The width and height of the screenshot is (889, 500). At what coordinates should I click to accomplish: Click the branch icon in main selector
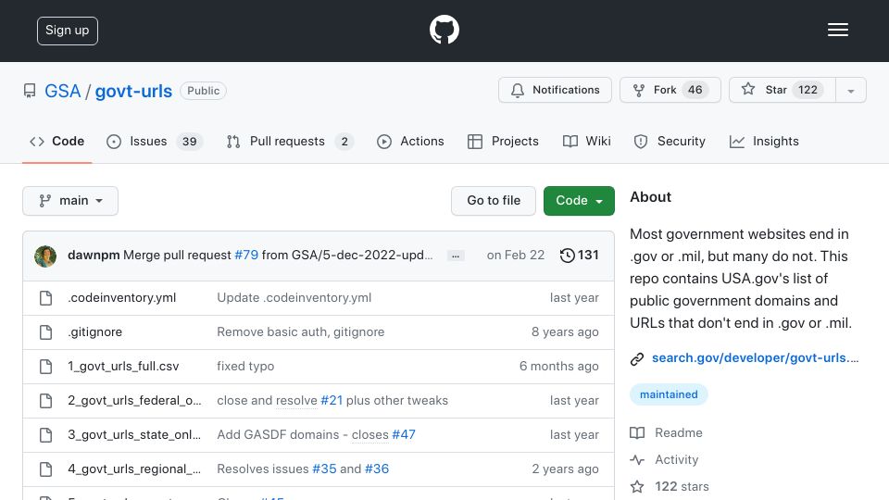point(44,201)
